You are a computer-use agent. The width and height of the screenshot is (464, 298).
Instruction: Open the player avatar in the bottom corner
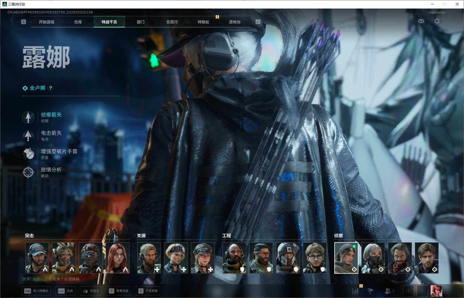coord(436,291)
